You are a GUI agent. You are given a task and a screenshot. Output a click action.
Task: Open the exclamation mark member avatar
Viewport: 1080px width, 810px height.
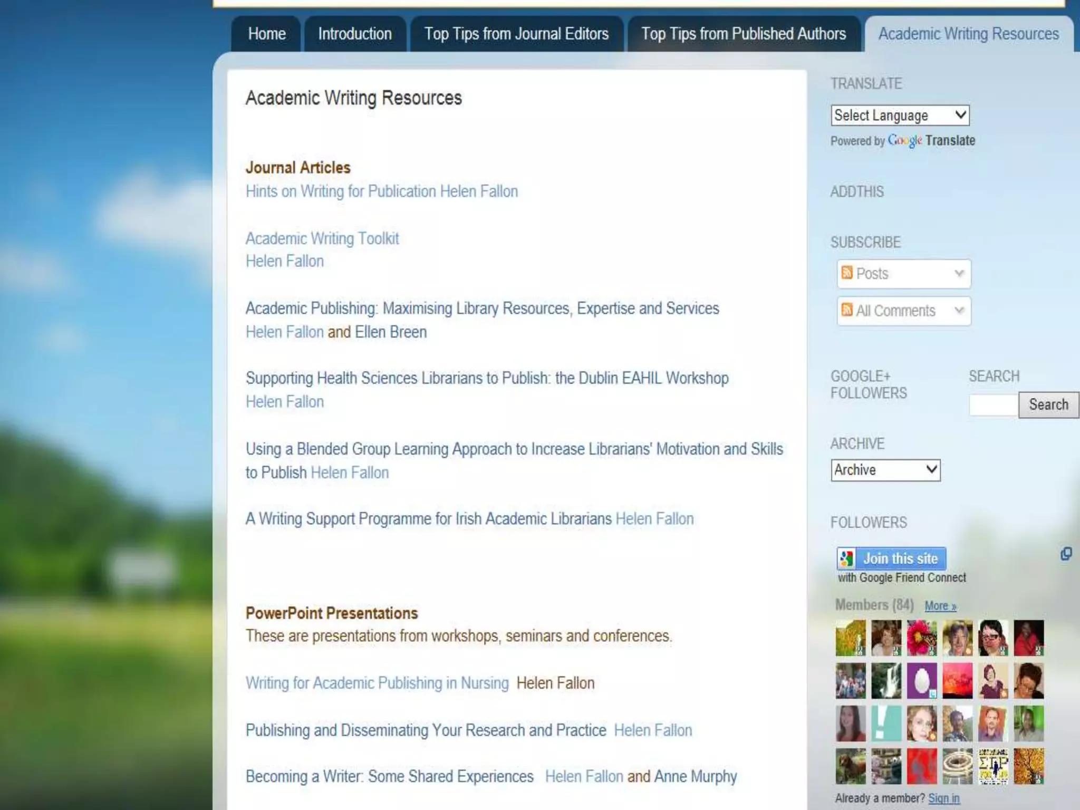[886, 724]
